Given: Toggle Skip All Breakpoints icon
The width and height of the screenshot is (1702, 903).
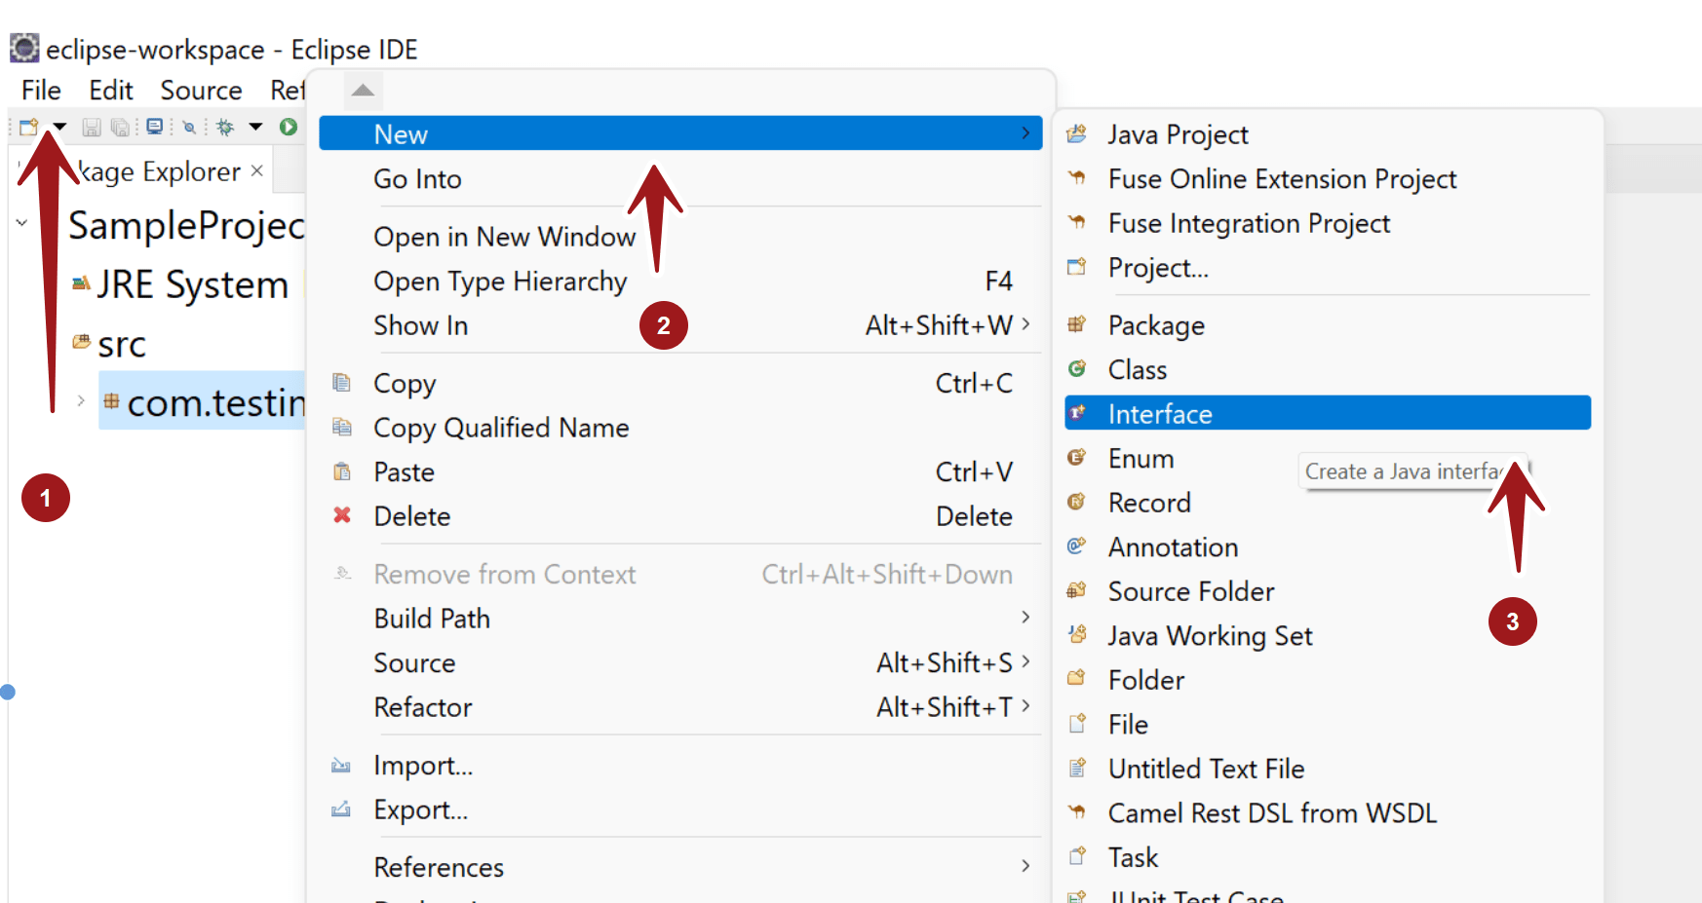Looking at the screenshot, I should pos(189,126).
